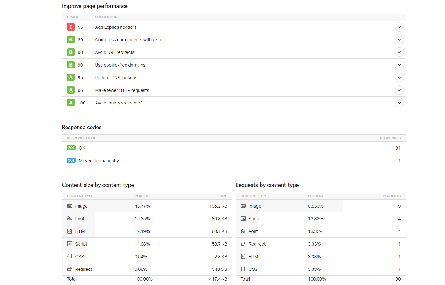Expand the Compress components with gzip details
445x285 pixels.
point(399,39)
